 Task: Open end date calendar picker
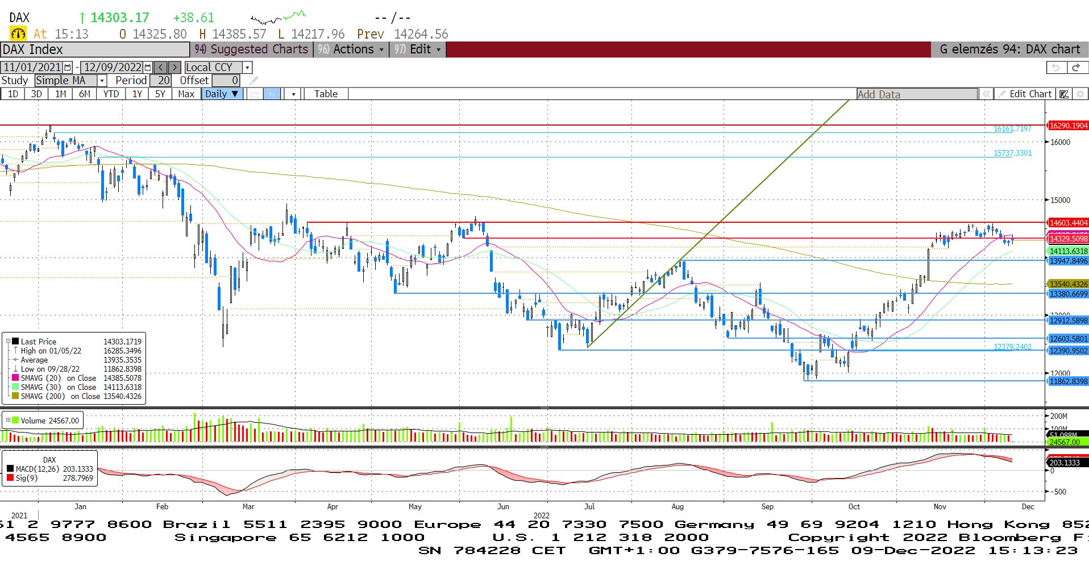pos(148,67)
